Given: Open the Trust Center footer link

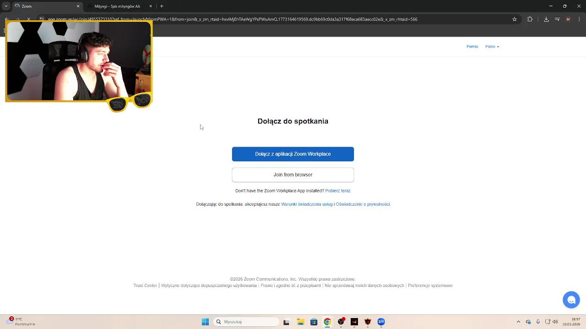Looking at the screenshot, I should 145,286.
